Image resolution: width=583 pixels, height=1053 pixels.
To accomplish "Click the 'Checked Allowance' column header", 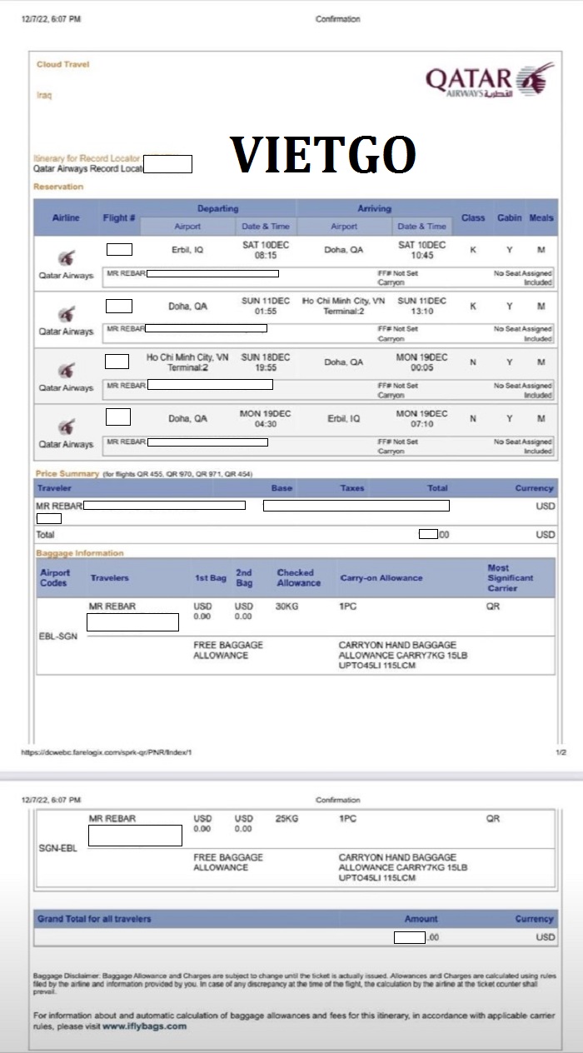I will [x=298, y=577].
